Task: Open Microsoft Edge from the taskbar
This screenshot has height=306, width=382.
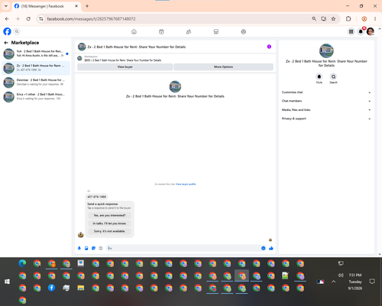Action: coord(22,263)
